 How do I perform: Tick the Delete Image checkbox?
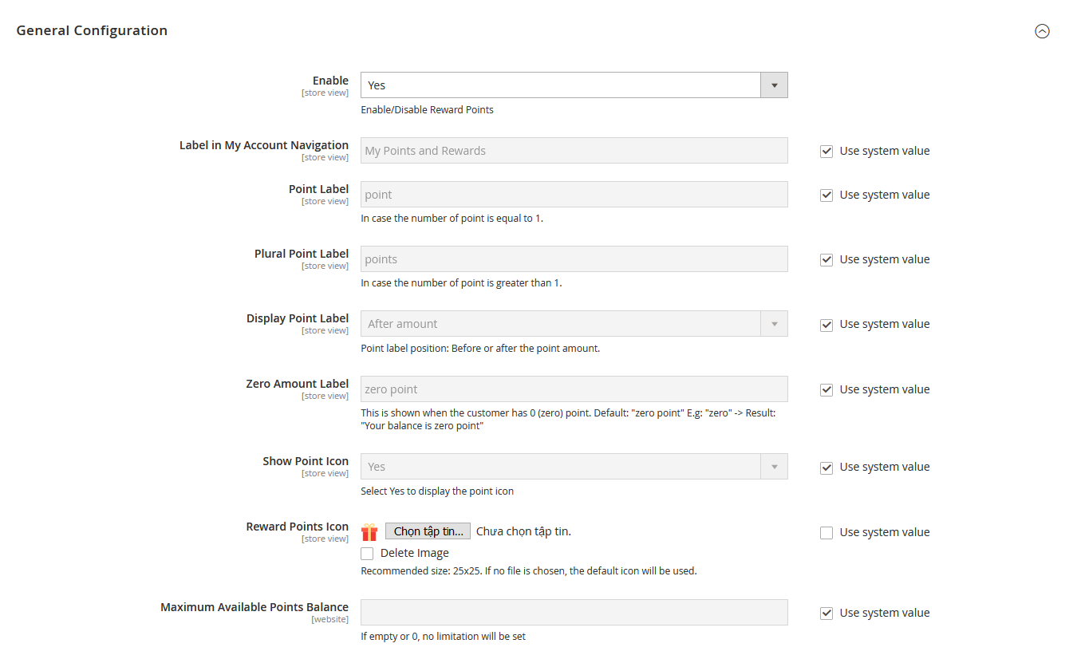coord(367,554)
